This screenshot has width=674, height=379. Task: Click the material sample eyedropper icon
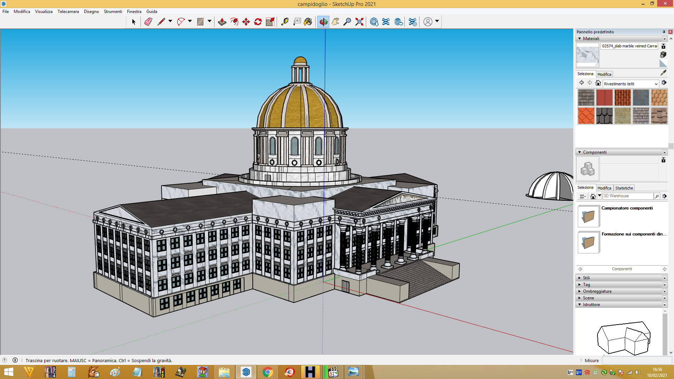pos(663,73)
